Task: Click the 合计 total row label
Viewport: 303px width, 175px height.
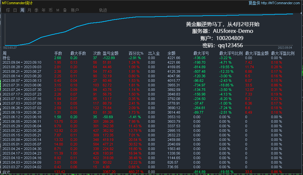Action: 6,172
